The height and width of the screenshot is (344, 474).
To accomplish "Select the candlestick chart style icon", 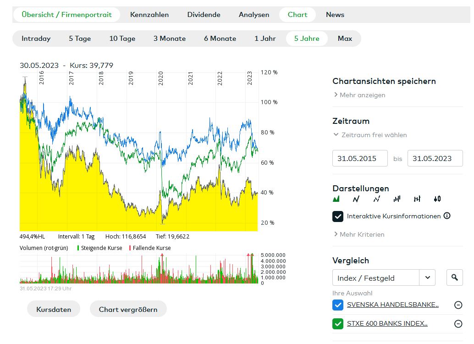I will (x=437, y=199).
